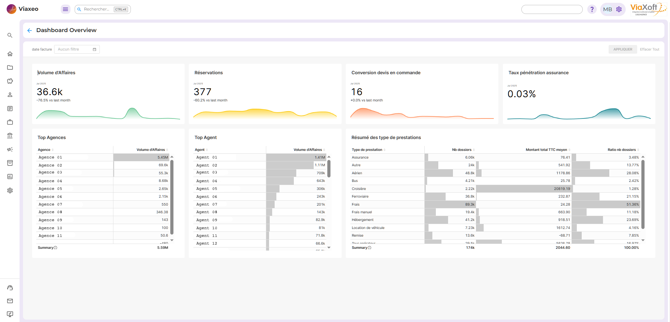Open the Conversion devis orange chart
The height and width of the screenshot is (322, 670).
click(x=422, y=114)
